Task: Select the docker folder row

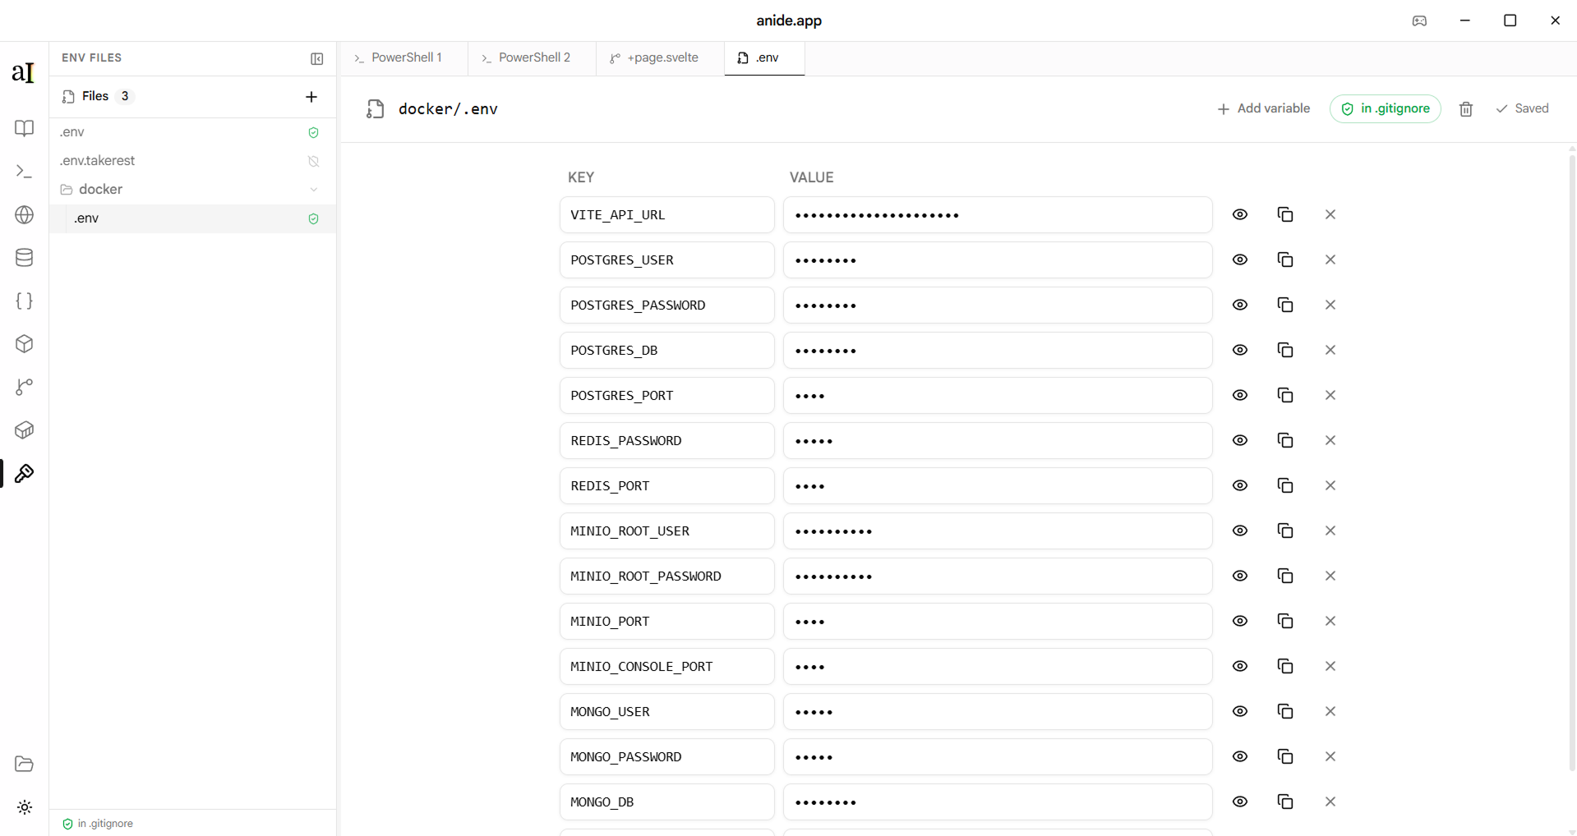Action: pos(192,190)
